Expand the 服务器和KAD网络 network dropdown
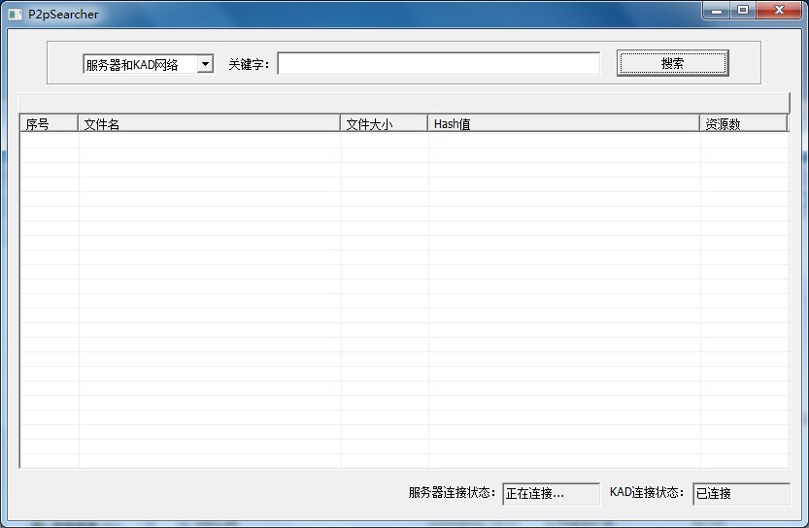Viewport: 809px width, 528px height. pos(205,65)
